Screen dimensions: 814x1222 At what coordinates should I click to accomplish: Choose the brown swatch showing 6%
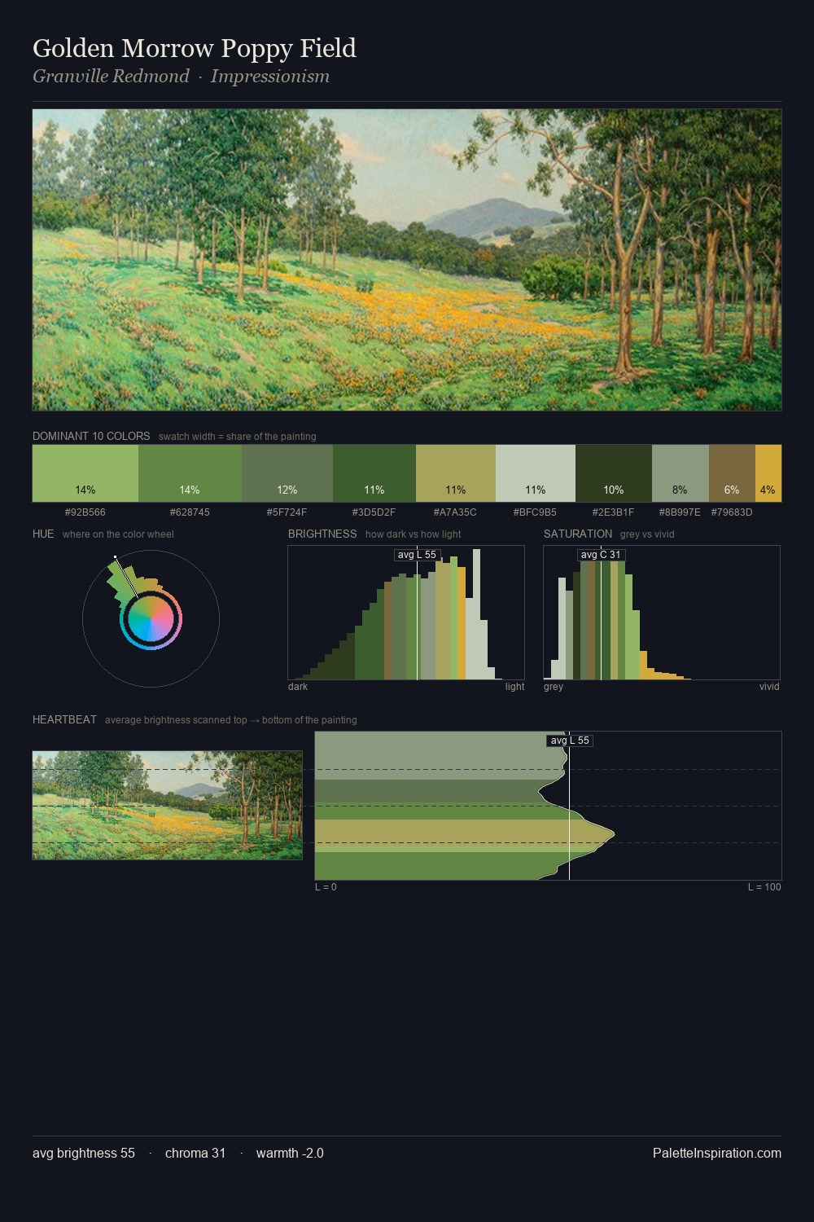[732, 473]
